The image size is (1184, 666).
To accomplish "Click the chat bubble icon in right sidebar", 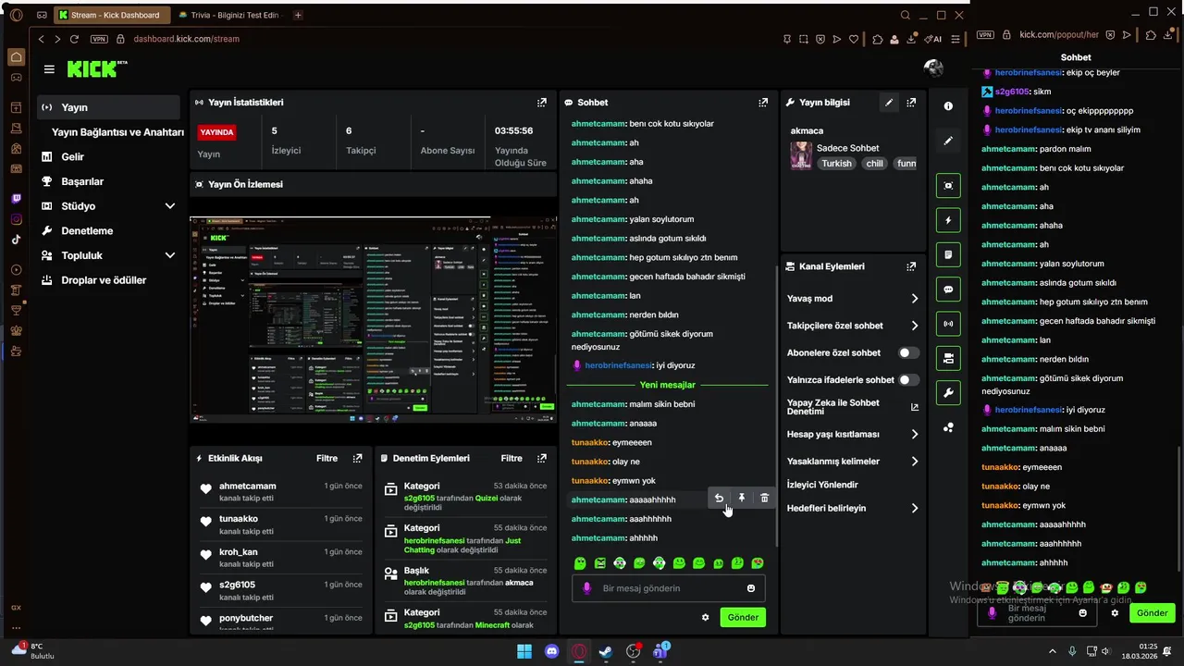I will [948, 290].
